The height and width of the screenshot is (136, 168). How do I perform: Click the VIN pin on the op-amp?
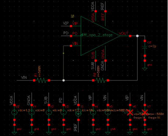71,46
